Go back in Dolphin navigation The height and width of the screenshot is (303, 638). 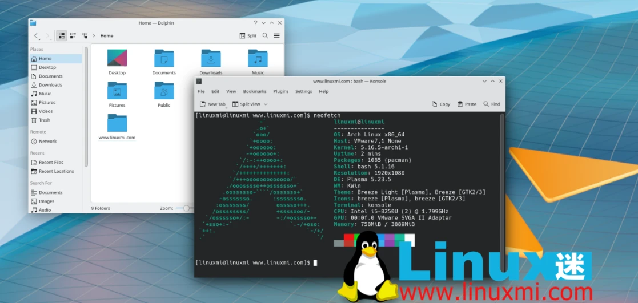[x=37, y=36]
